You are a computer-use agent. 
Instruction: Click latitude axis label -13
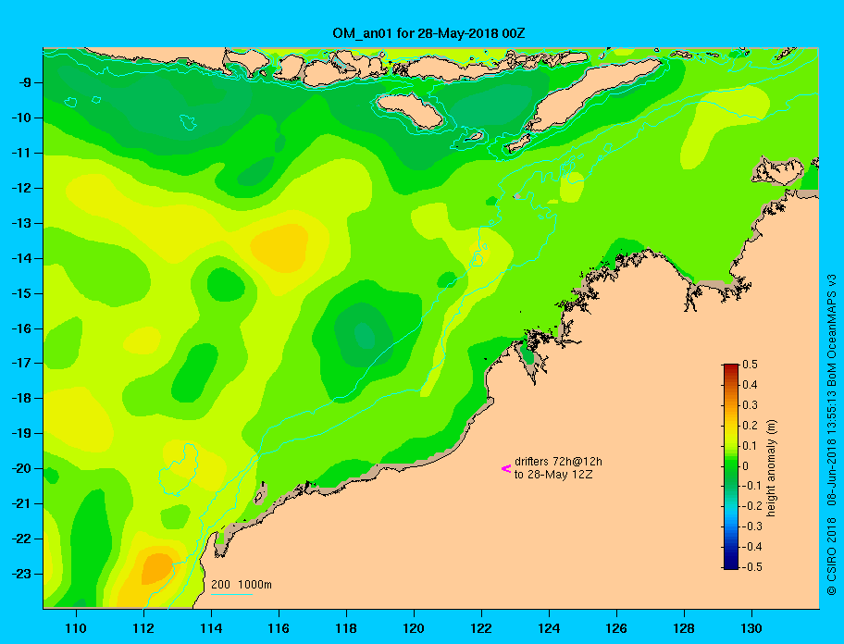coord(22,223)
